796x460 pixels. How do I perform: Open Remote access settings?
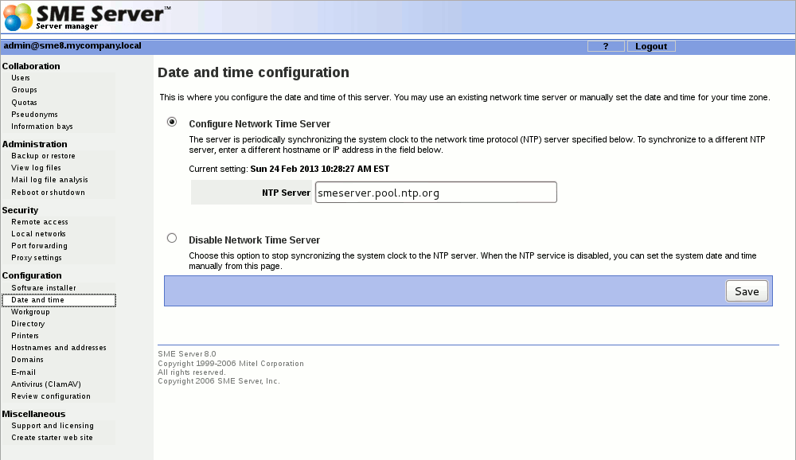[x=40, y=222]
